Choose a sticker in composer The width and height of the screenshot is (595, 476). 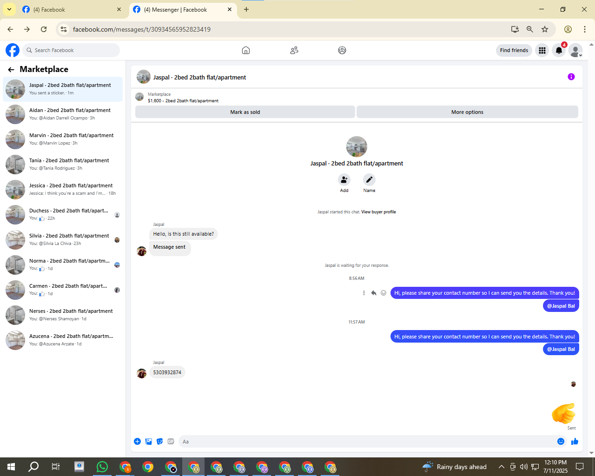click(x=160, y=442)
